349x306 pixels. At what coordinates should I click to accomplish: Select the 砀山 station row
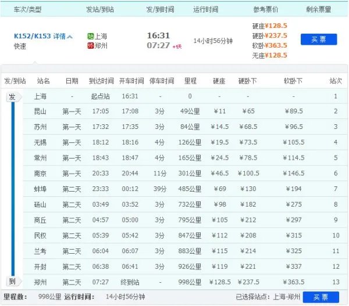(185, 204)
